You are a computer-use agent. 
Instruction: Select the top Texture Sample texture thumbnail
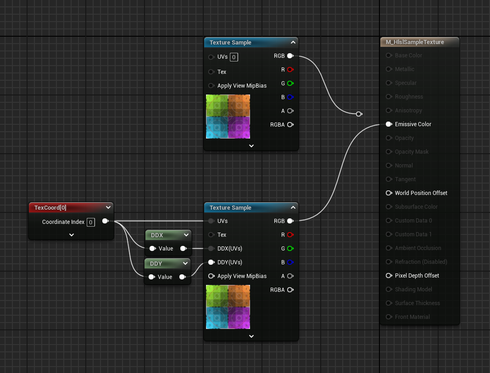228,117
